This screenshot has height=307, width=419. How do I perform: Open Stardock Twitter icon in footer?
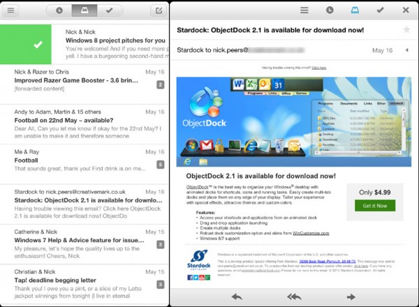pos(196,278)
